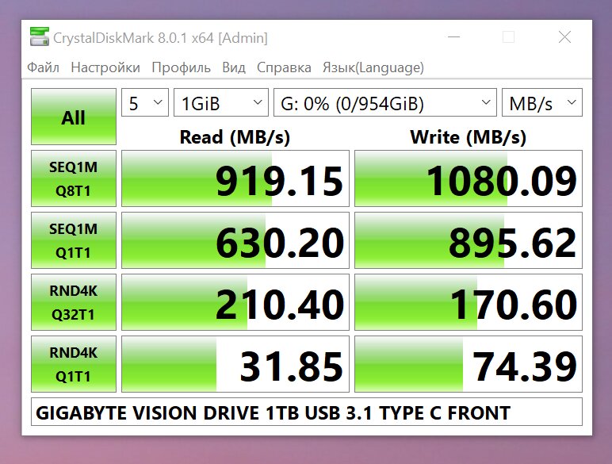The height and width of the screenshot is (464, 612).
Task: Click the 170.60 random write result
Action: (469, 302)
